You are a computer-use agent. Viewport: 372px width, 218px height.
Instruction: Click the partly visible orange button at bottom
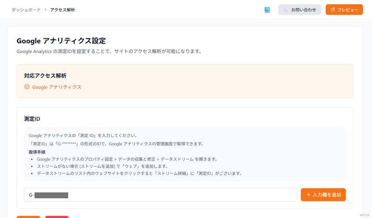(28, 217)
